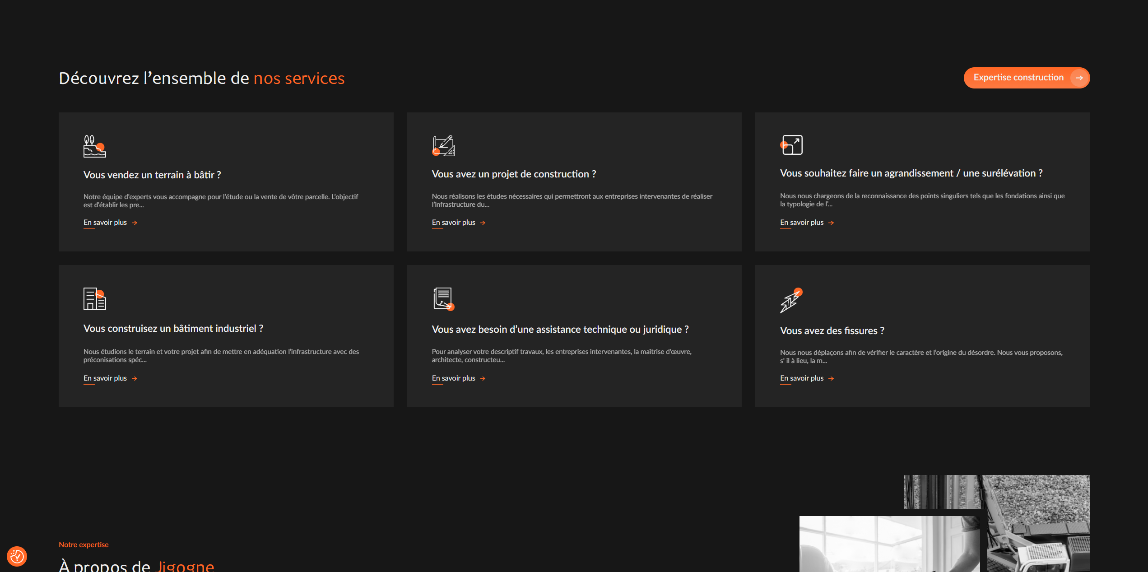Click description starting Nous étudions le terrain
This screenshot has width=1148, height=572.
(x=221, y=356)
